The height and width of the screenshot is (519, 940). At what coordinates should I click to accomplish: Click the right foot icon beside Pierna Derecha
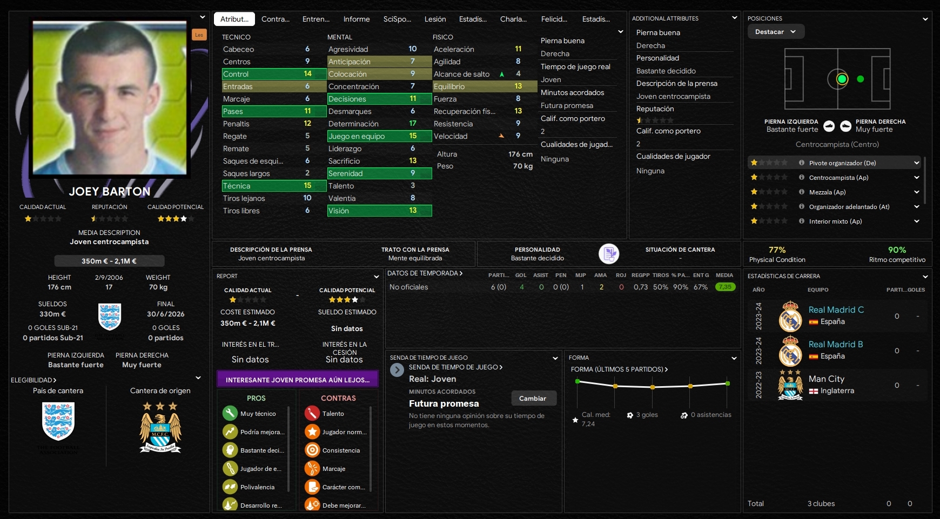[x=845, y=126]
